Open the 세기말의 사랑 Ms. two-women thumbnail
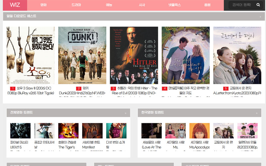This screenshot has height=166, width=266. click(x=176, y=130)
